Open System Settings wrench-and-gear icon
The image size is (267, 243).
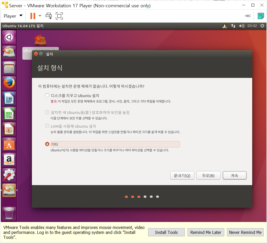(9, 175)
